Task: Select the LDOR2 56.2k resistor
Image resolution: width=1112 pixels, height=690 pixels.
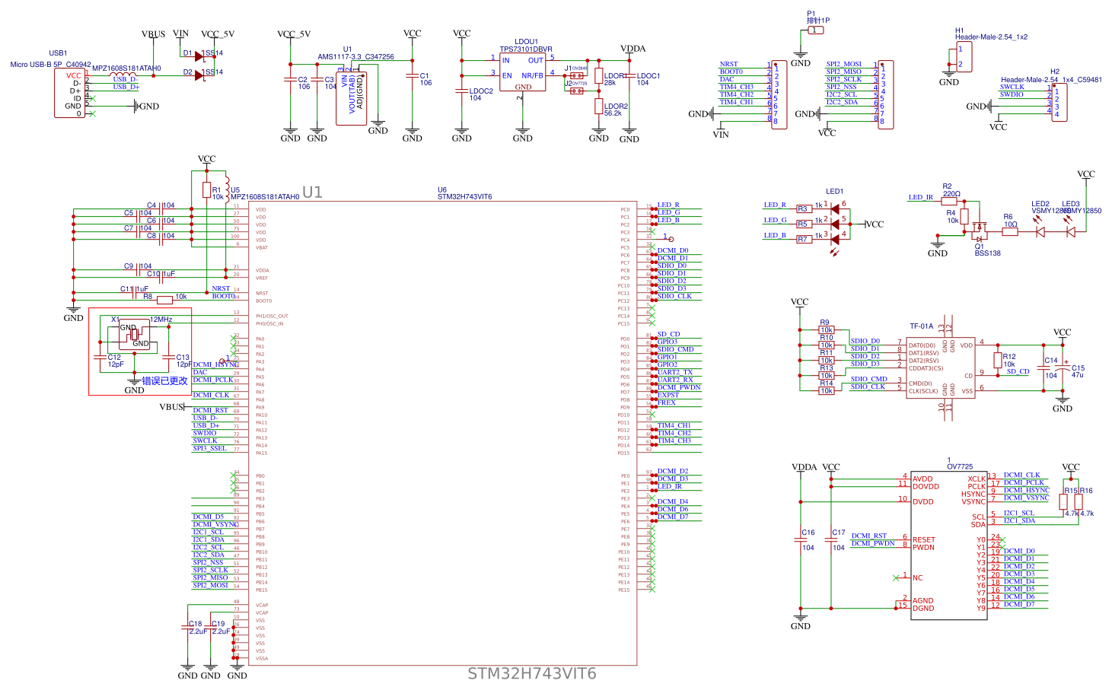Action: [599, 106]
